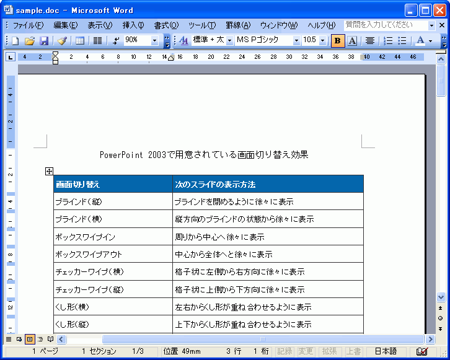Click the 画面切り替え header cell
Viewport: 450px width, 360px height.
tap(113, 184)
